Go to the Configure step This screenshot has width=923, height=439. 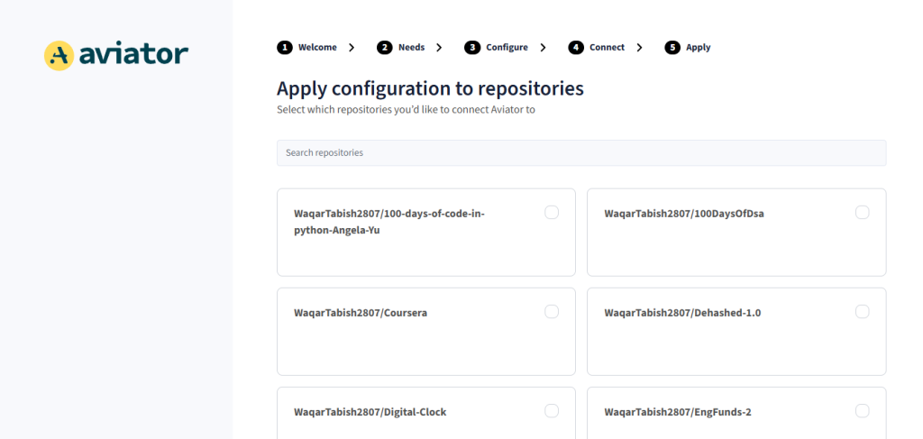pos(507,48)
